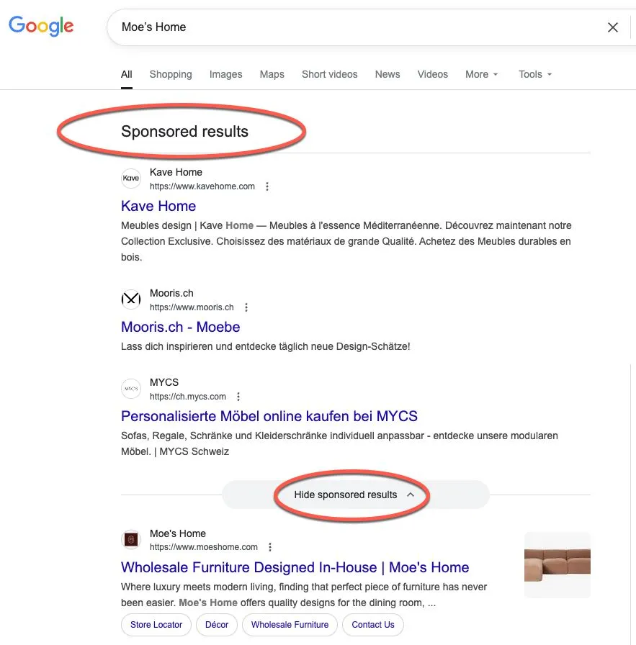Clear the search box with X icon
The width and height of the screenshot is (636, 645).
click(613, 27)
